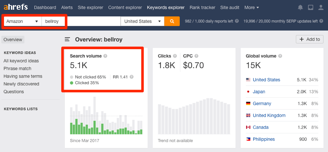Click the Since Mar 2017 label
The width and height of the screenshot is (328, 152).
(85, 140)
